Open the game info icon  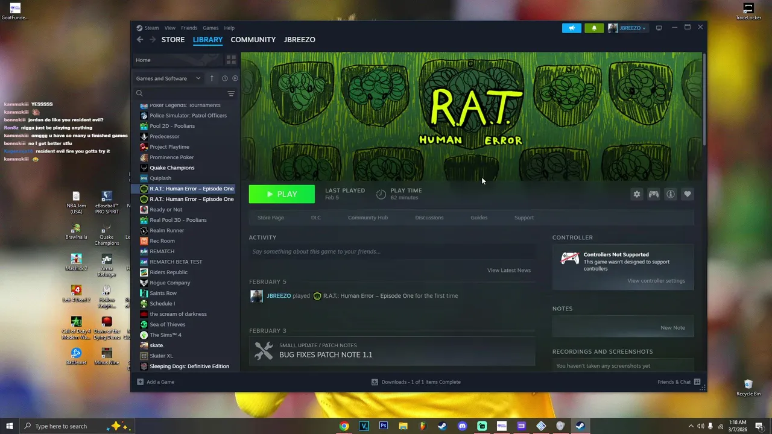click(x=670, y=194)
